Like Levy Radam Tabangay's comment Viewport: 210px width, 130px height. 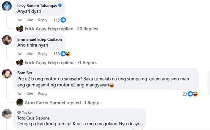pyautogui.click(x=30, y=20)
